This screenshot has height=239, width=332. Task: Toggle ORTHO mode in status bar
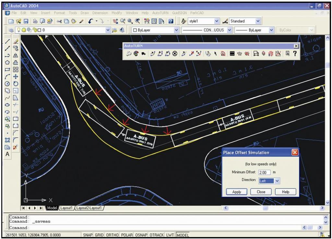tap(112, 235)
